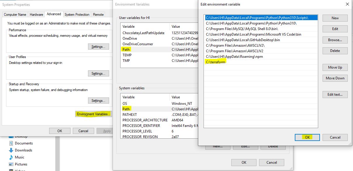Image resolution: width=353 pixels, height=171 pixels.
Task: Open the Remote tab
Action: pos(98,15)
